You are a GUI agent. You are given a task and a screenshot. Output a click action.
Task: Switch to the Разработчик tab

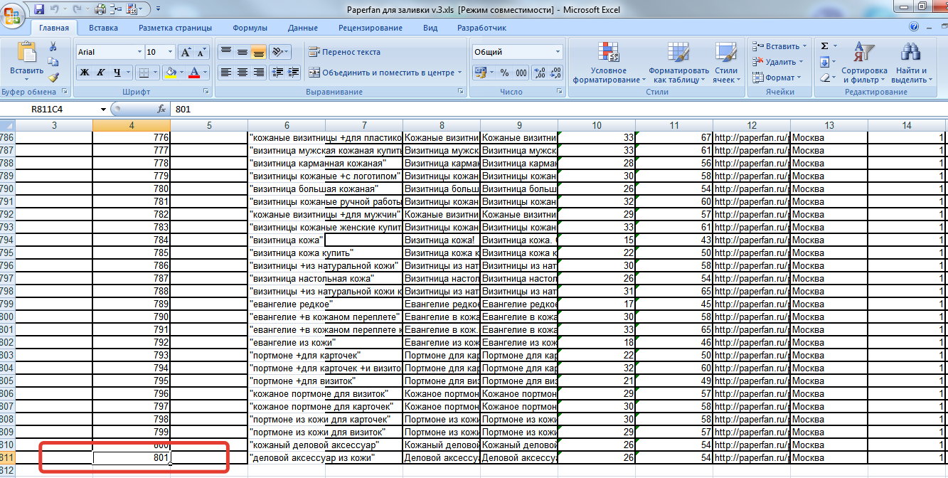coord(481,28)
